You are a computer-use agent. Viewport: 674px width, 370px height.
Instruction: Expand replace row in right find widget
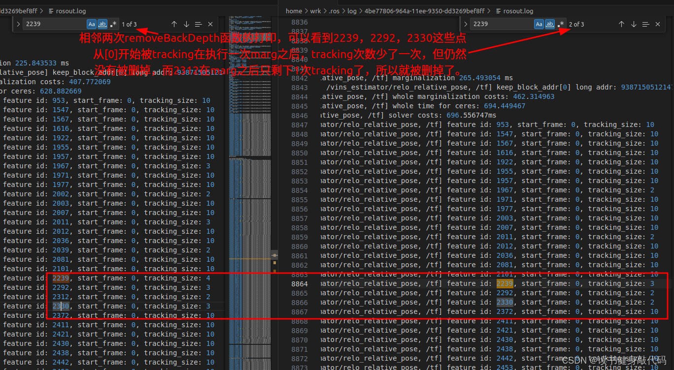[466, 24]
